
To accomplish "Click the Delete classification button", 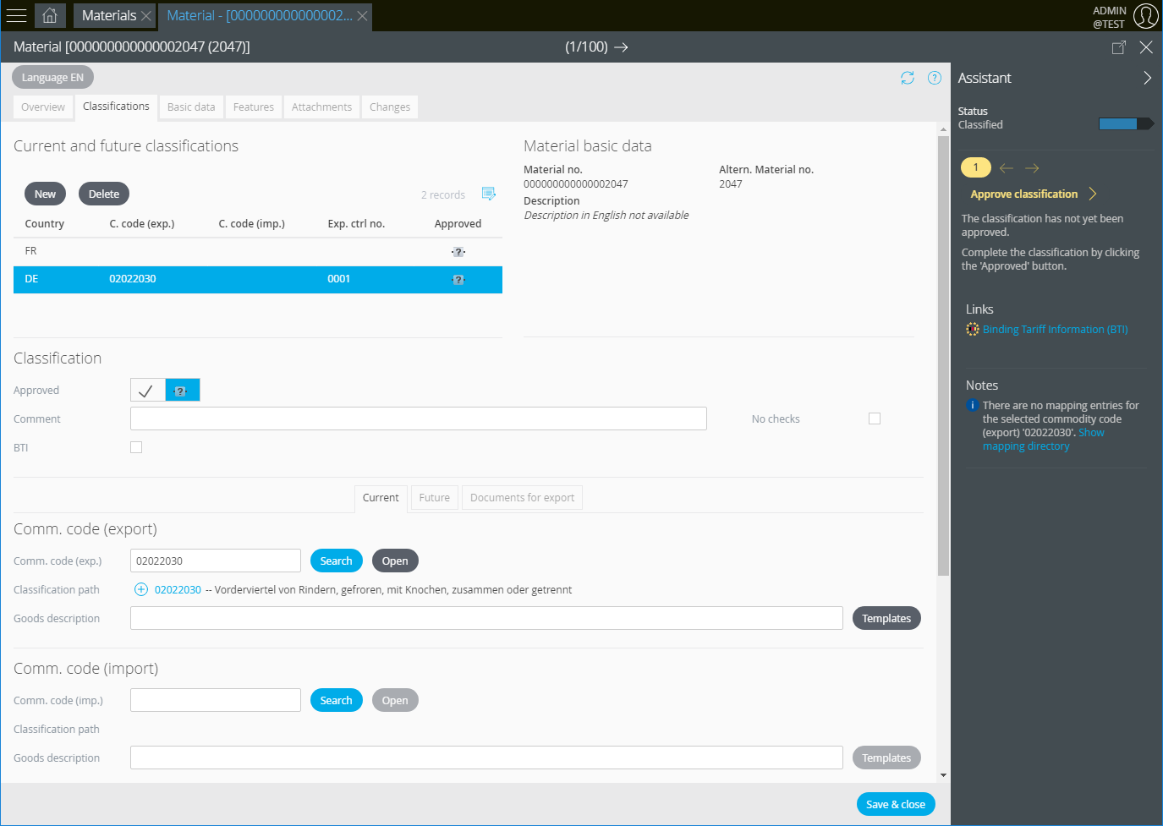I will (x=104, y=194).
